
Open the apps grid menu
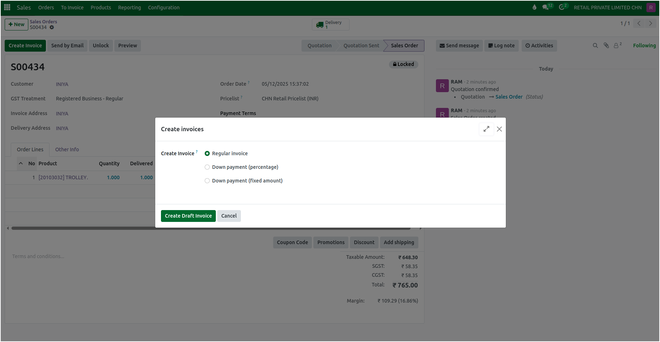tap(6, 7)
